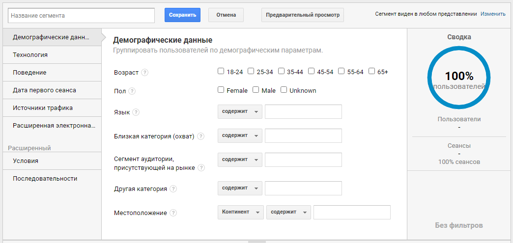Viewport: 513px width, 243px height.
Task: Click help icon beside Местоположение
Action: (x=173, y=213)
